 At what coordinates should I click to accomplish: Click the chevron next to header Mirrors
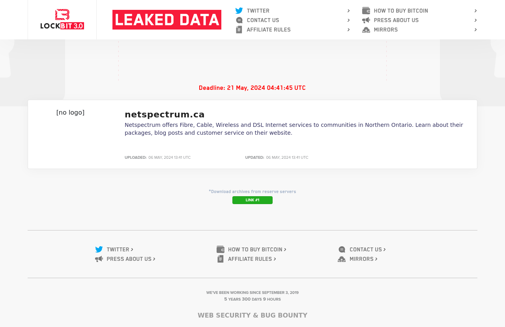point(476,30)
